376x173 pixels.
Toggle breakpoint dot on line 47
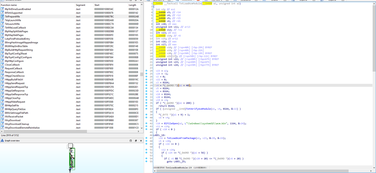147,138
